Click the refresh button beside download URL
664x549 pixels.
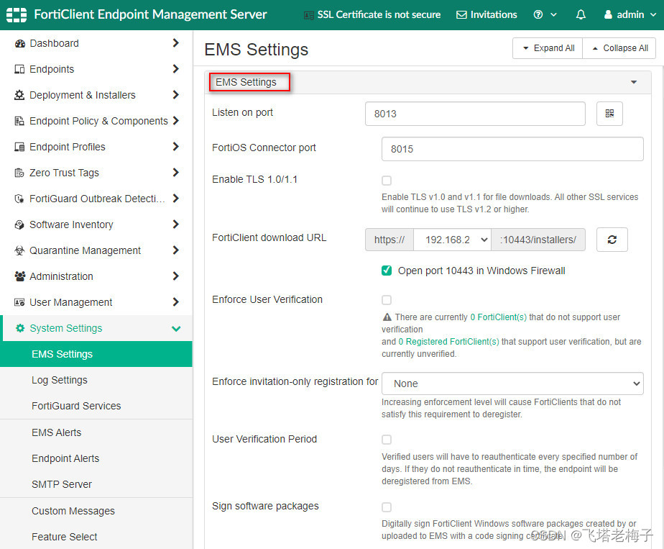tap(612, 240)
